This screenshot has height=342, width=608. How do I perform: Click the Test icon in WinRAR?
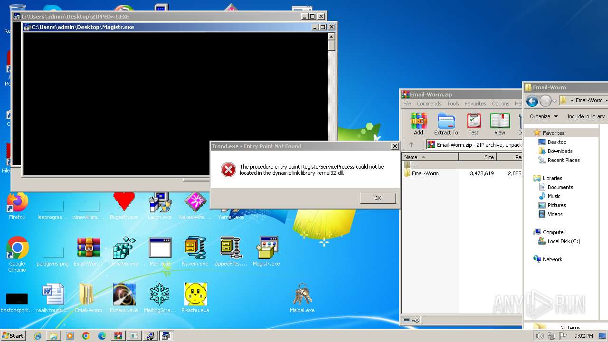(474, 124)
